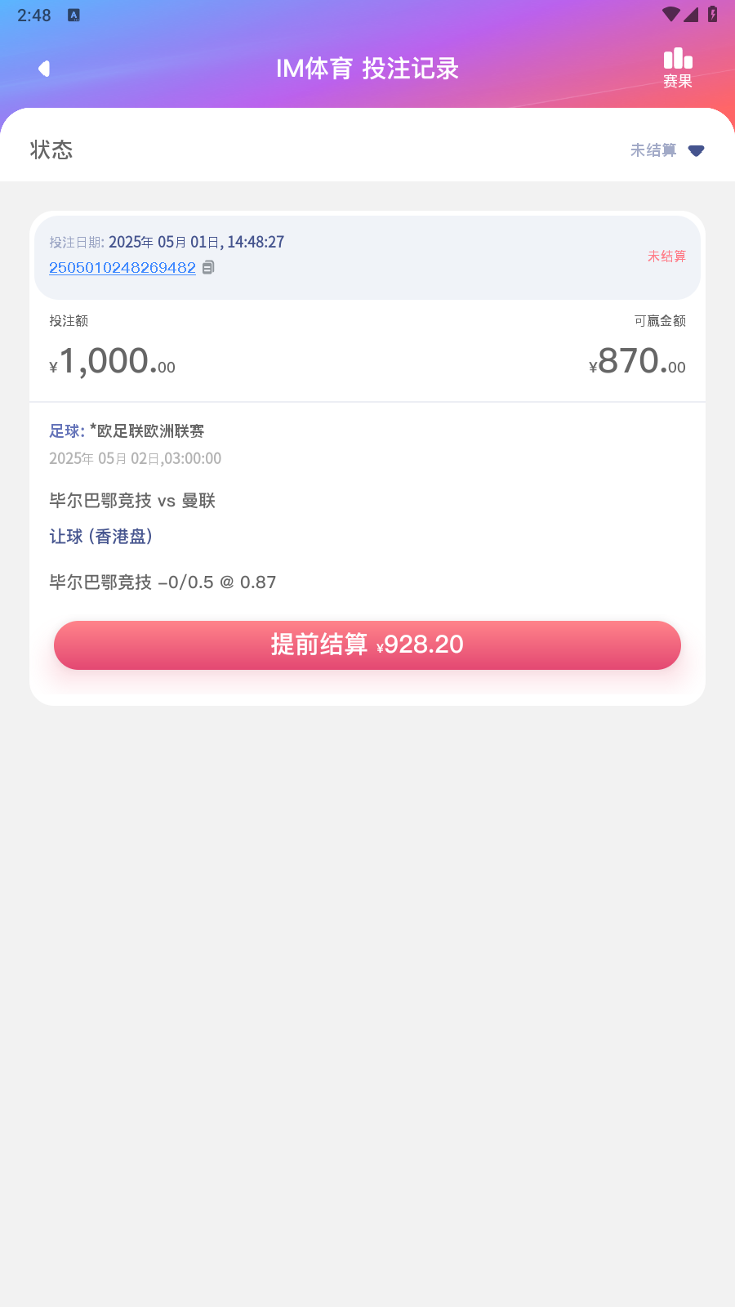This screenshot has height=1307, width=735.
Task: Tap the IM体育 投注记录 page title
Action: point(367,69)
